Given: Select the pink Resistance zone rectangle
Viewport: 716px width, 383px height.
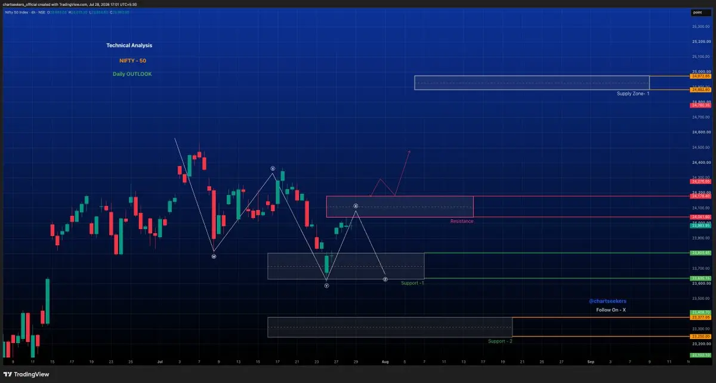Looking at the screenshot, I should point(400,206).
